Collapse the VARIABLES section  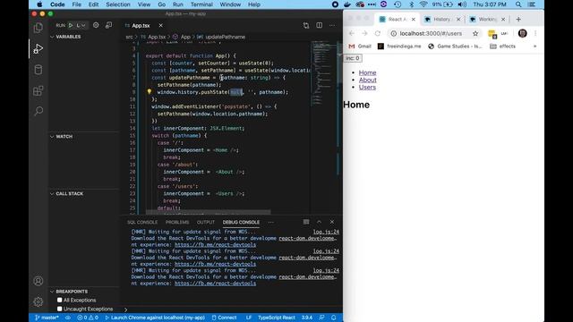(52, 37)
